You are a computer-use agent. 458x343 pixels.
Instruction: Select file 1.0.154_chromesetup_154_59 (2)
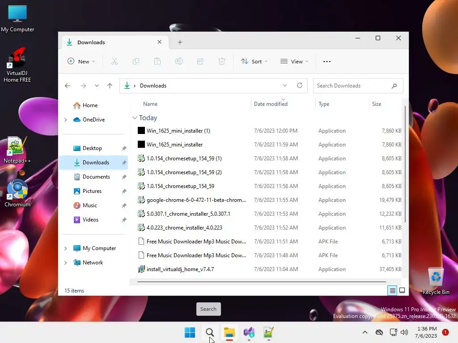(x=269, y=172)
